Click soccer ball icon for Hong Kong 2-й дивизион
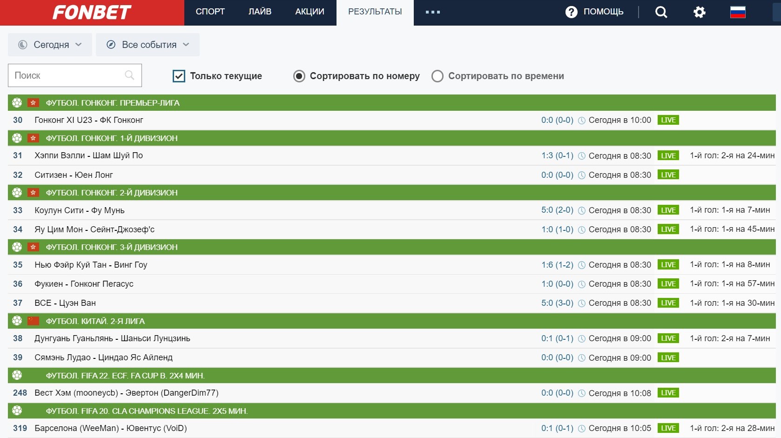This screenshot has height=438, width=781. click(x=17, y=192)
